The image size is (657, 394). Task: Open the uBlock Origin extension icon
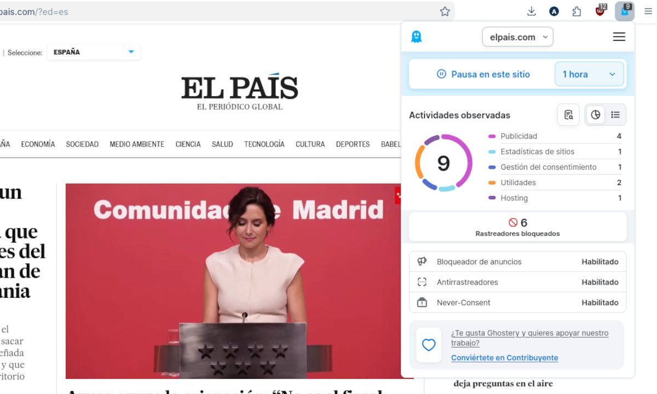[x=600, y=11]
